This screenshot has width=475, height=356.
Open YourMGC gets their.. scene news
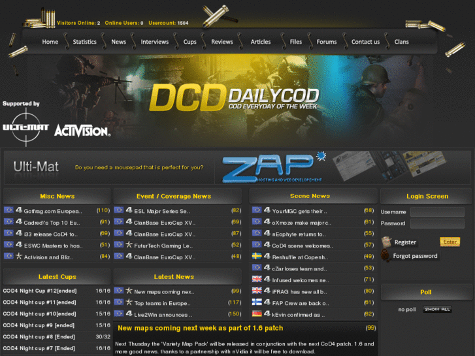point(299,211)
